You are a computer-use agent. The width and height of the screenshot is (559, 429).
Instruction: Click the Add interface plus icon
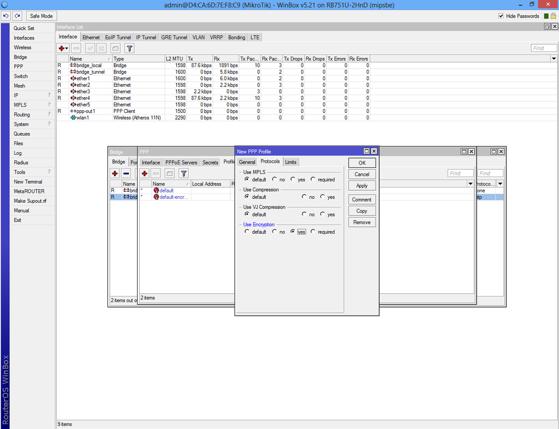click(61, 48)
